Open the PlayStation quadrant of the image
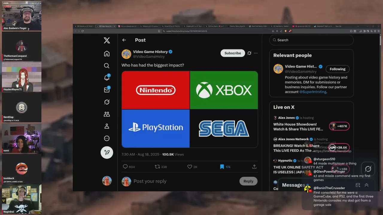Image resolution: width=383 pixels, height=215 pixels. tap(156, 128)
